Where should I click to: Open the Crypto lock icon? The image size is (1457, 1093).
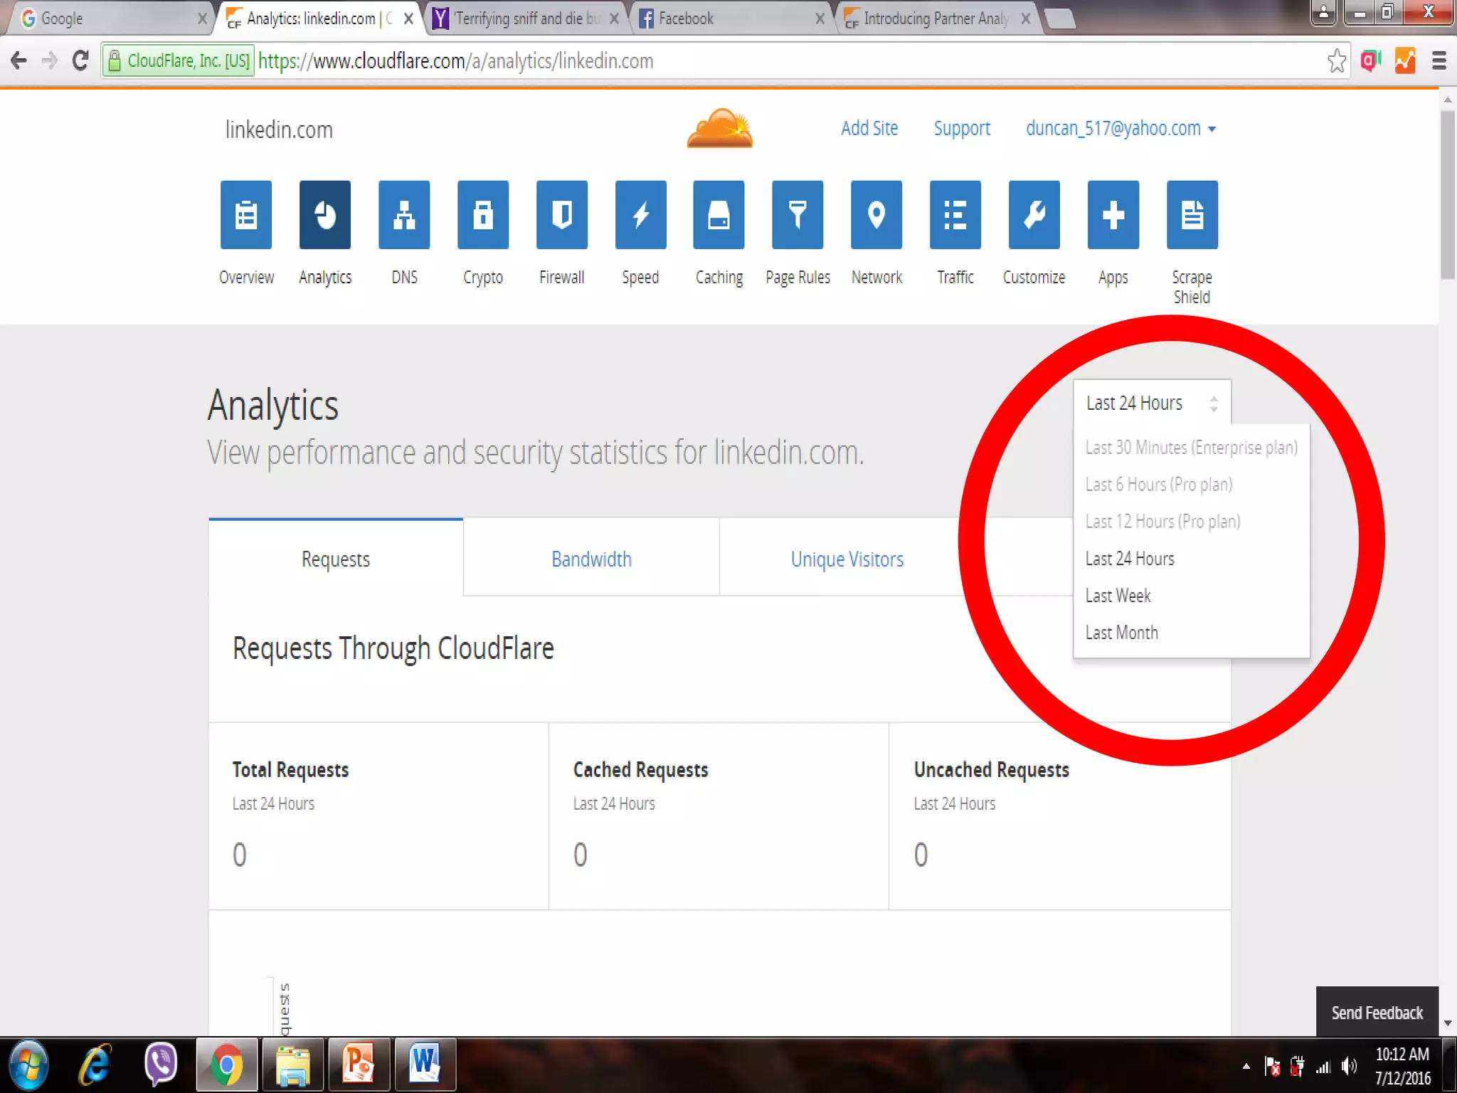click(483, 215)
